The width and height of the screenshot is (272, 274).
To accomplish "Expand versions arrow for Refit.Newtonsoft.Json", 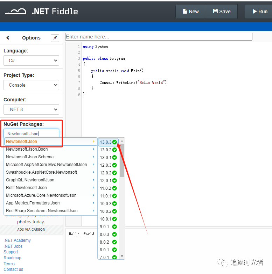I will coord(93,187).
